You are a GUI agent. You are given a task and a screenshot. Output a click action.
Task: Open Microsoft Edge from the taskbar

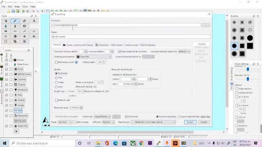point(115,143)
